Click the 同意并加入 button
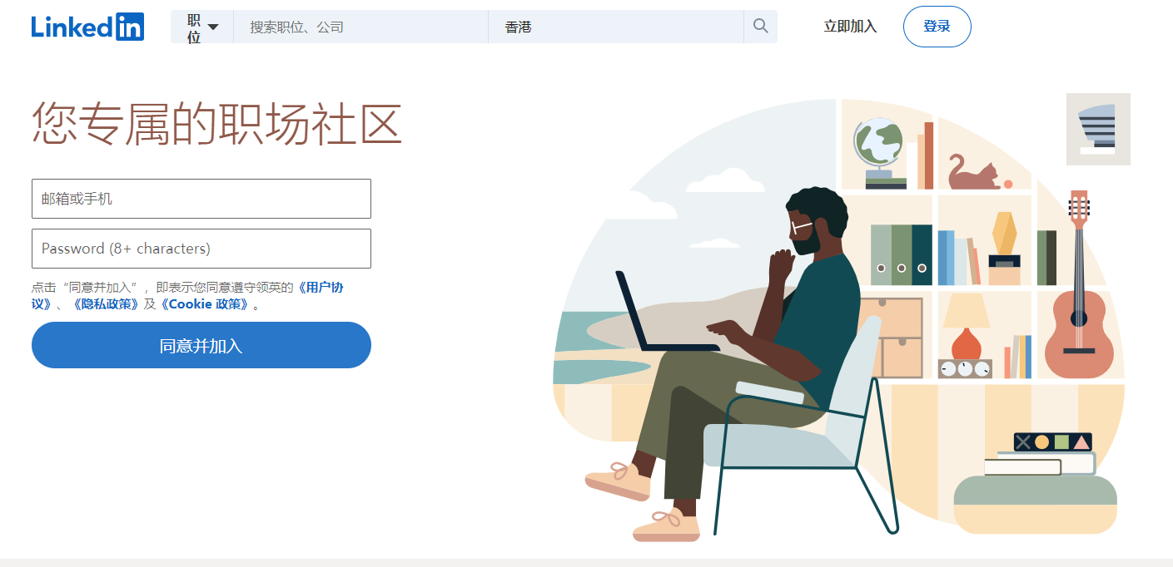This screenshot has height=567, width=1173. (x=201, y=345)
